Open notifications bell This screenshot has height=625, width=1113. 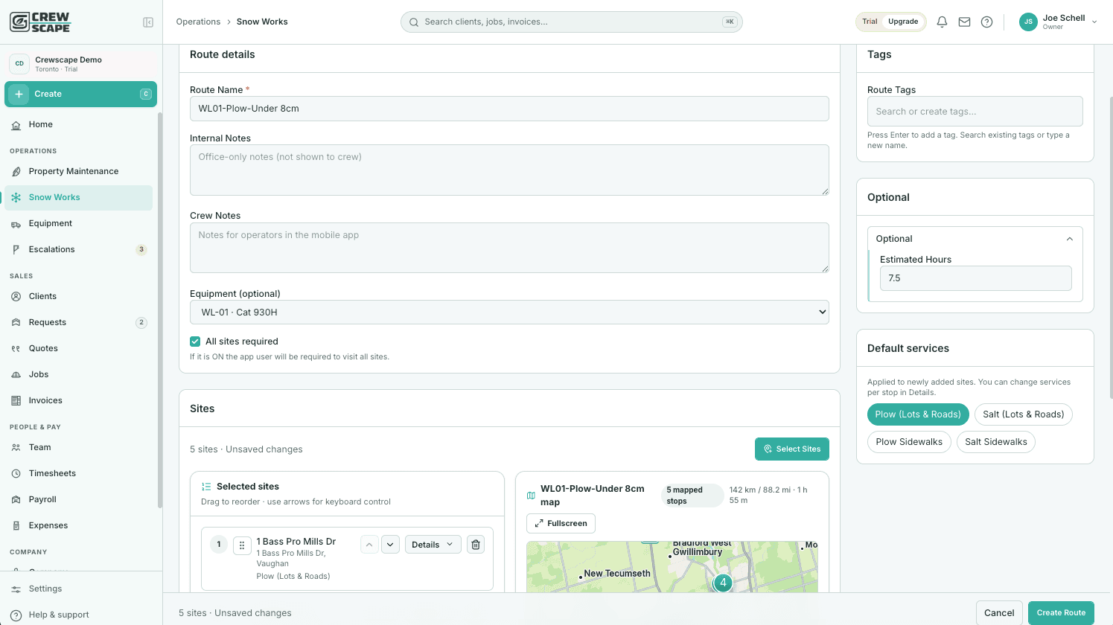[x=942, y=22]
